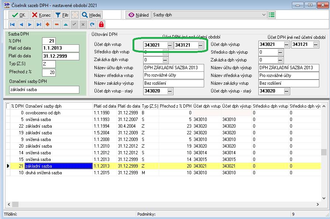330x219 pixels.
Task: Go to the first record
Action: pos(13,24)
